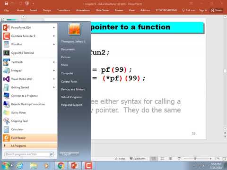Click the Tell me search box
The image size is (227, 170).
point(189,10)
